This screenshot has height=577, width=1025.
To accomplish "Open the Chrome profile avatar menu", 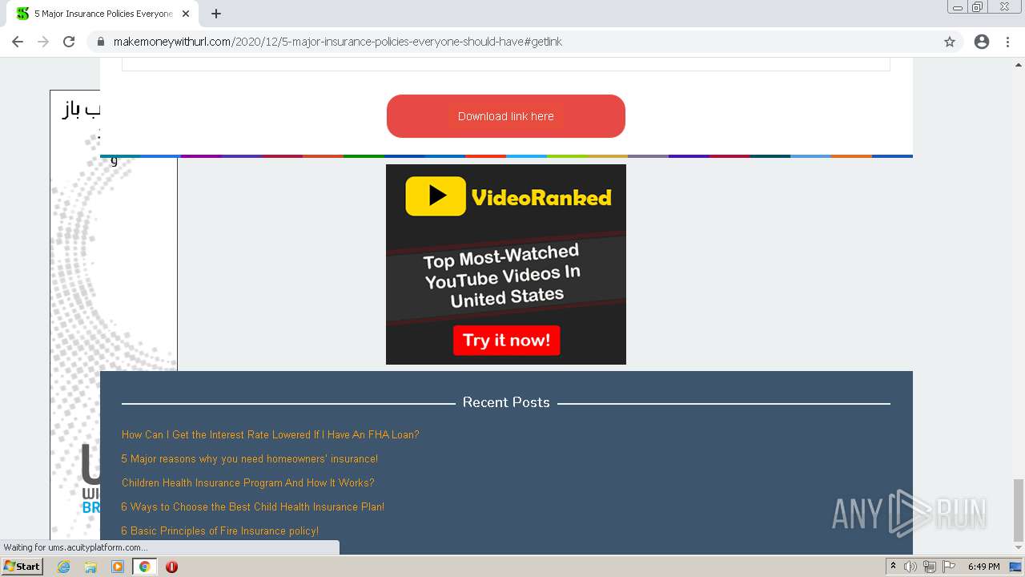I will pyautogui.click(x=982, y=42).
